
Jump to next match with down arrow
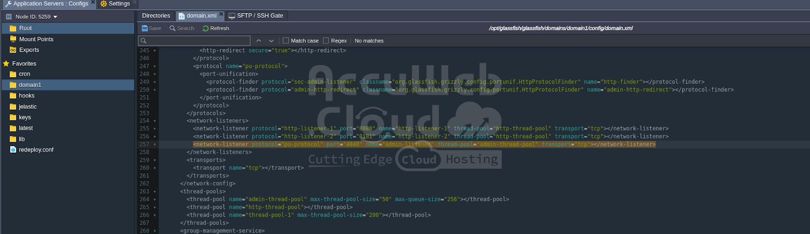tap(271, 40)
